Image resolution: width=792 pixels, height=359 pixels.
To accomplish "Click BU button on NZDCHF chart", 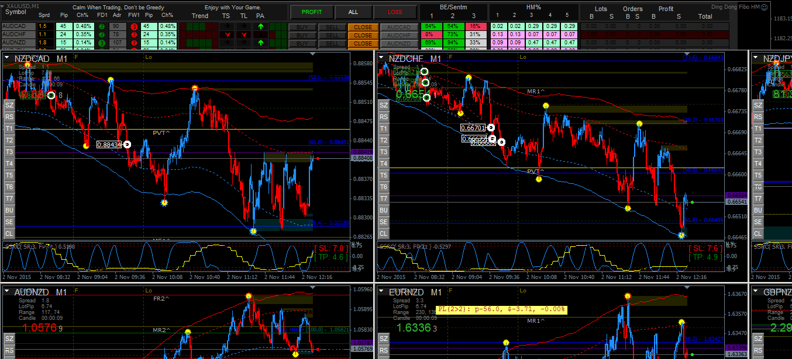I will pyautogui.click(x=383, y=210).
